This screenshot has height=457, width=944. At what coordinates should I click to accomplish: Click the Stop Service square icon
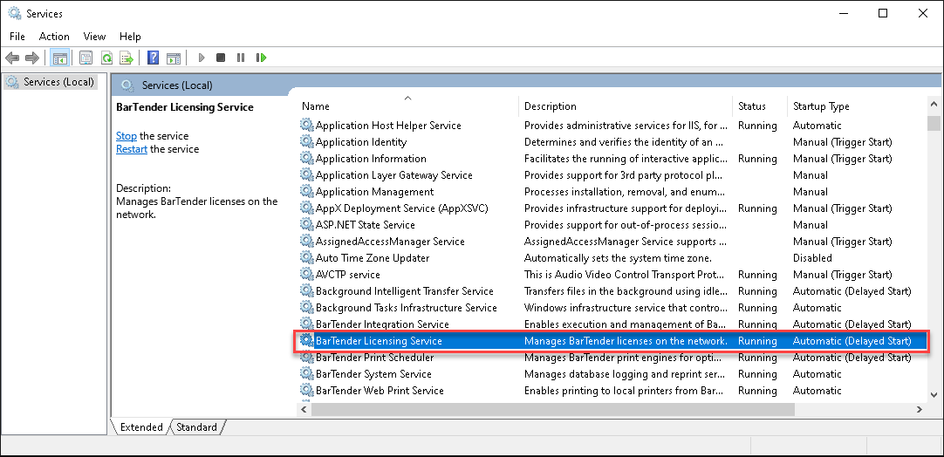click(221, 58)
